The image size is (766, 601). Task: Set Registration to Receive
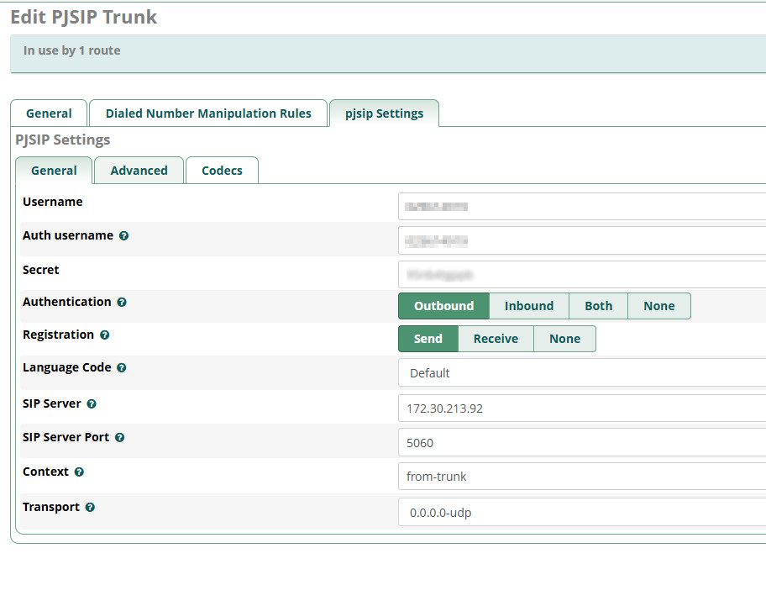[496, 339]
